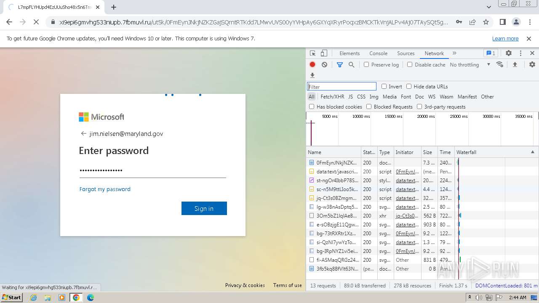Check Has blocked cookies

[312, 107]
